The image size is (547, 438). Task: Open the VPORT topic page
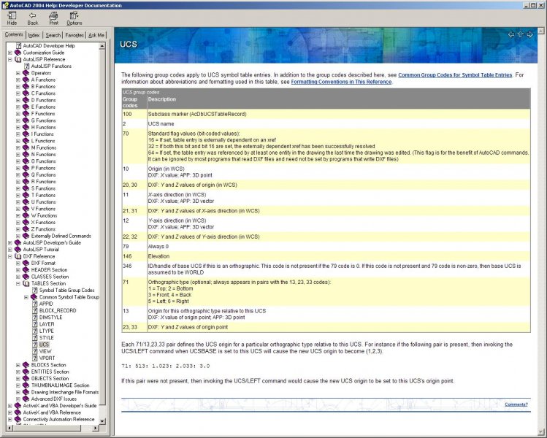pyautogui.click(x=46, y=358)
